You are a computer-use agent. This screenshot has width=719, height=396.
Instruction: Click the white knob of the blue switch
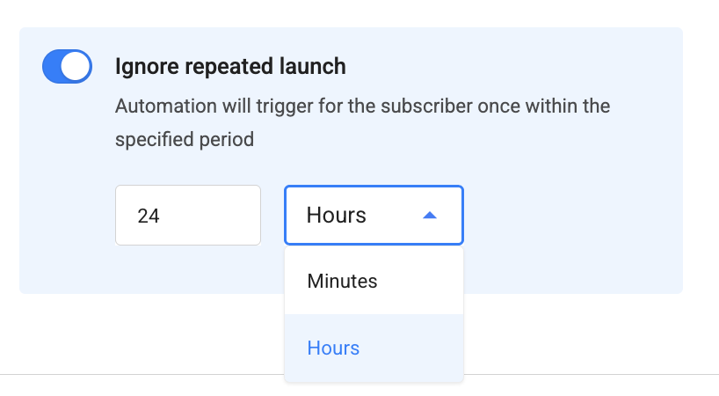click(x=76, y=67)
